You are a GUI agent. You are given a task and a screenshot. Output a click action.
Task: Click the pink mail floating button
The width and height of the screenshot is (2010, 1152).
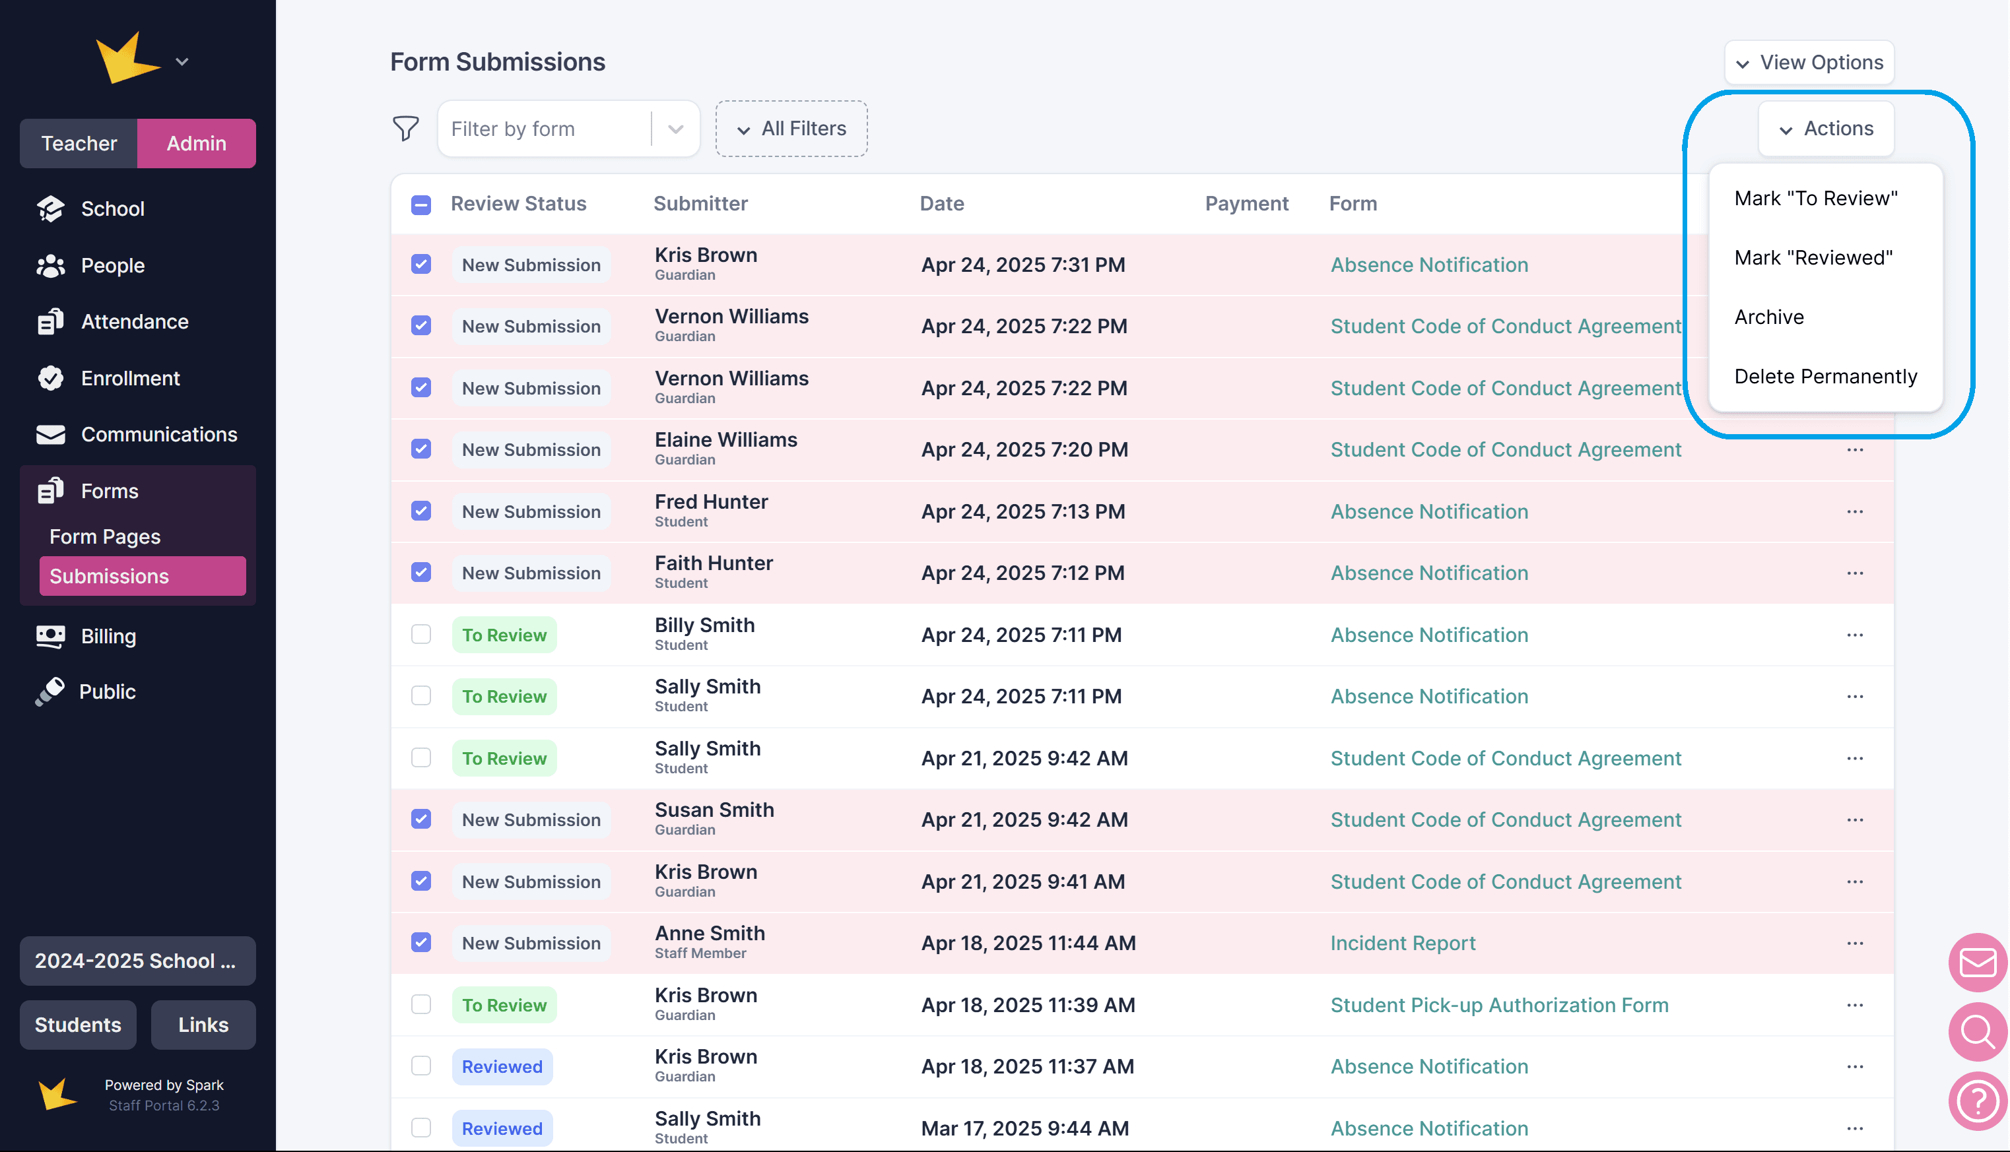tap(1977, 962)
